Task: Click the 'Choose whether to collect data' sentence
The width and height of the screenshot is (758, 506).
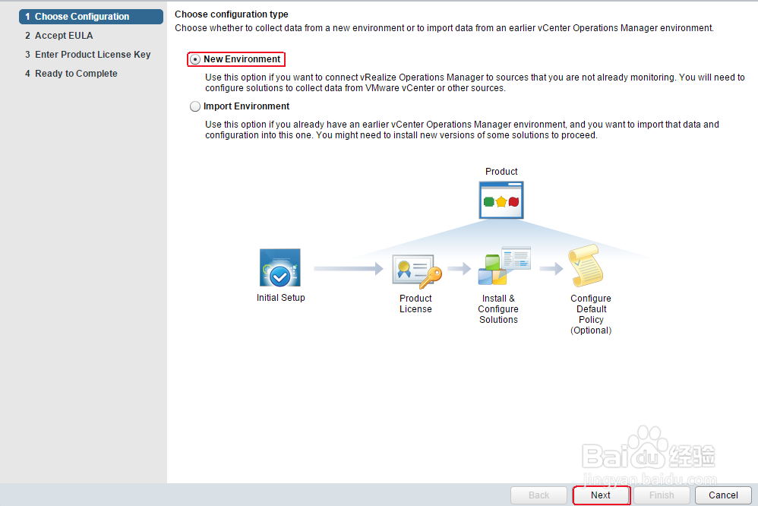Action: click(x=444, y=28)
